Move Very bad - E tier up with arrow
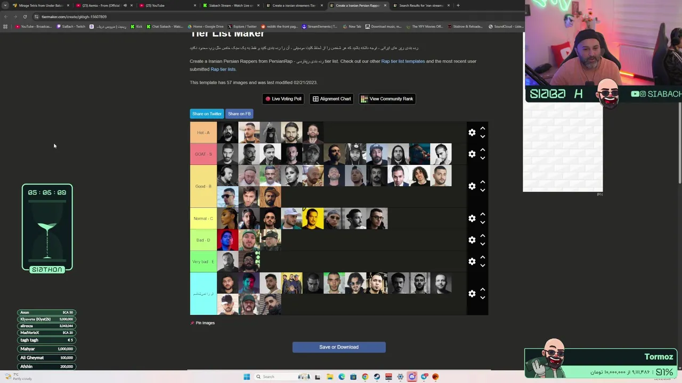 (483, 257)
